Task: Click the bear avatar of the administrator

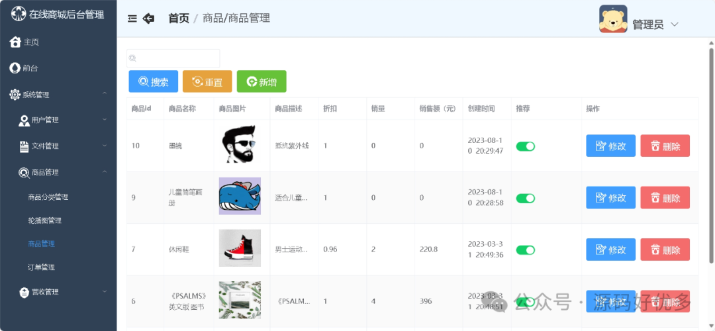Action: tap(613, 19)
